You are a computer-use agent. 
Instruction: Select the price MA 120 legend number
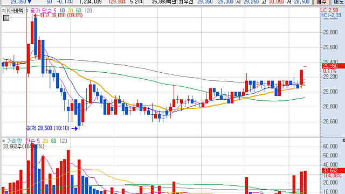point(88,11)
